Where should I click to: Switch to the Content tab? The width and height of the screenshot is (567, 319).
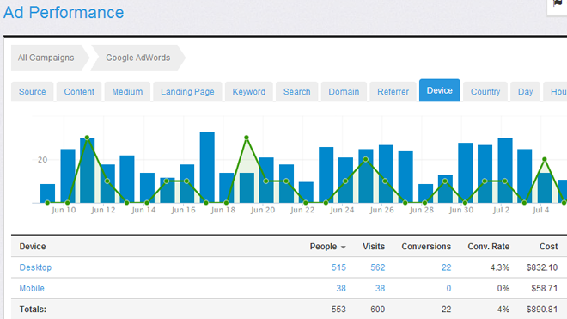click(79, 92)
